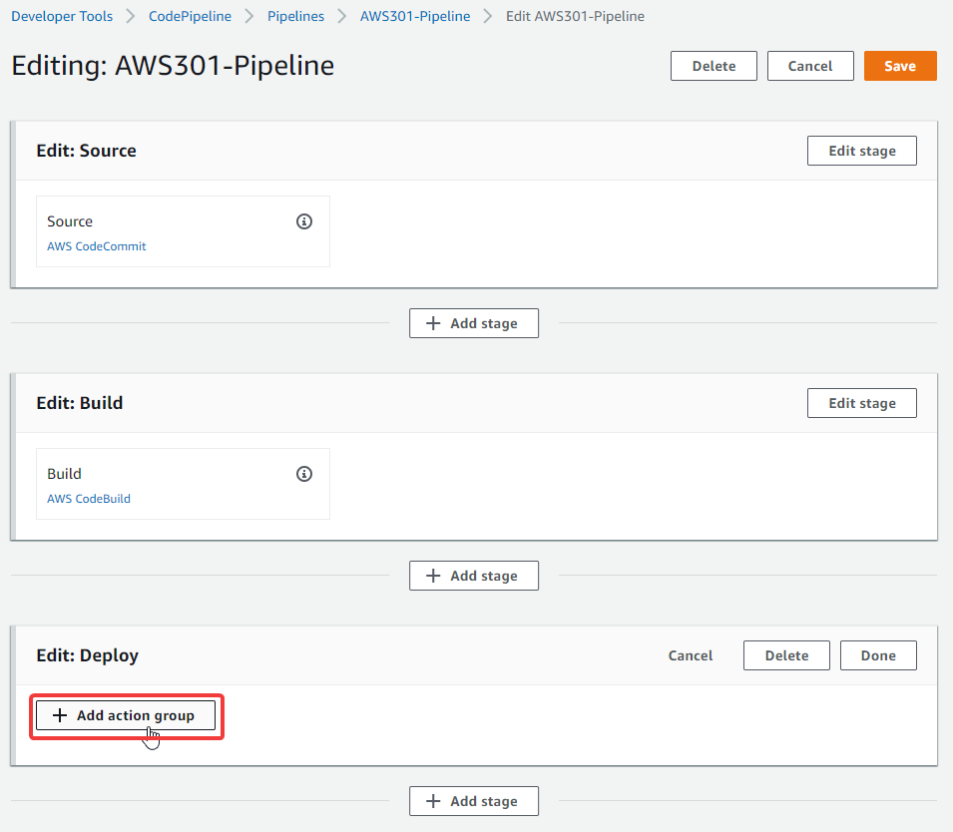953x832 pixels.
Task: Edit the Build stage
Action: [x=862, y=403]
